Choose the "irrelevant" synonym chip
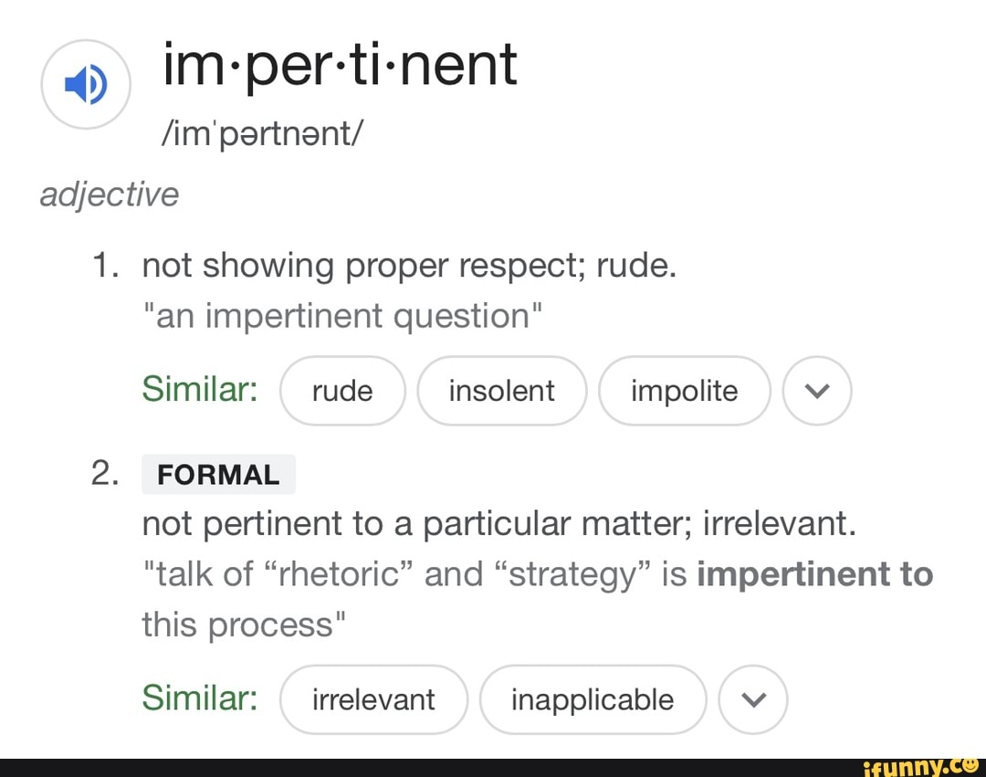The width and height of the screenshot is (986, 777). tap(373, 699)
